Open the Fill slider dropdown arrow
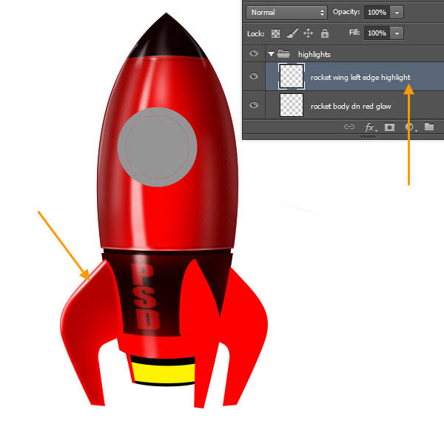Screen dimensions: 444x444 [397, 33]
